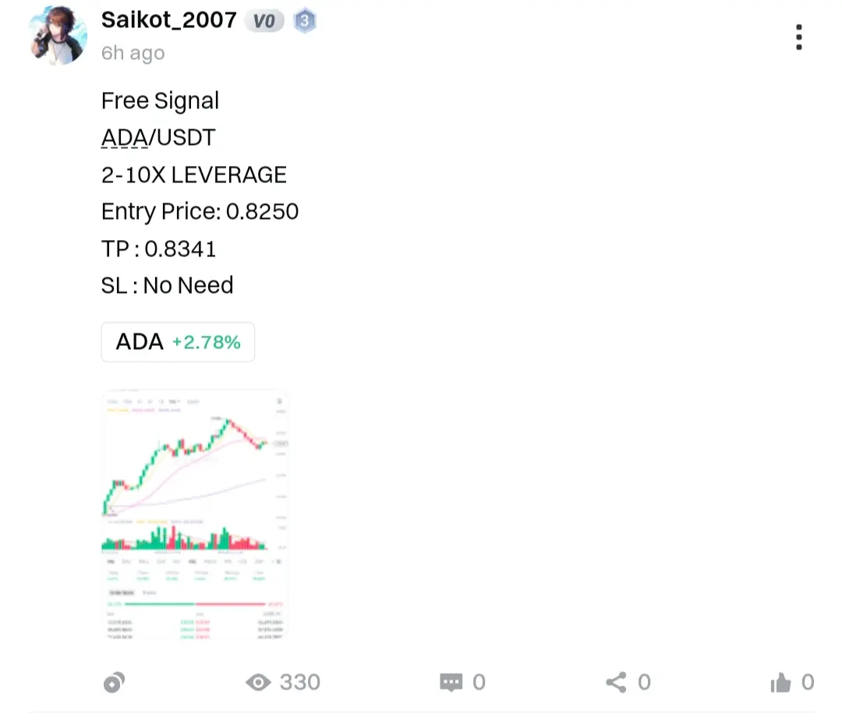The width and height of the screenshot is (842, 720).
Task: Open the three-dot post options menu
Action: pos(798,37)
